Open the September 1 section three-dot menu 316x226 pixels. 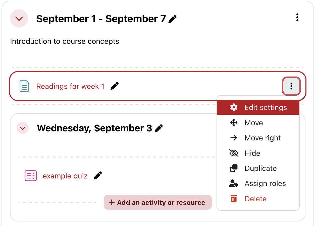pos(297,18)
